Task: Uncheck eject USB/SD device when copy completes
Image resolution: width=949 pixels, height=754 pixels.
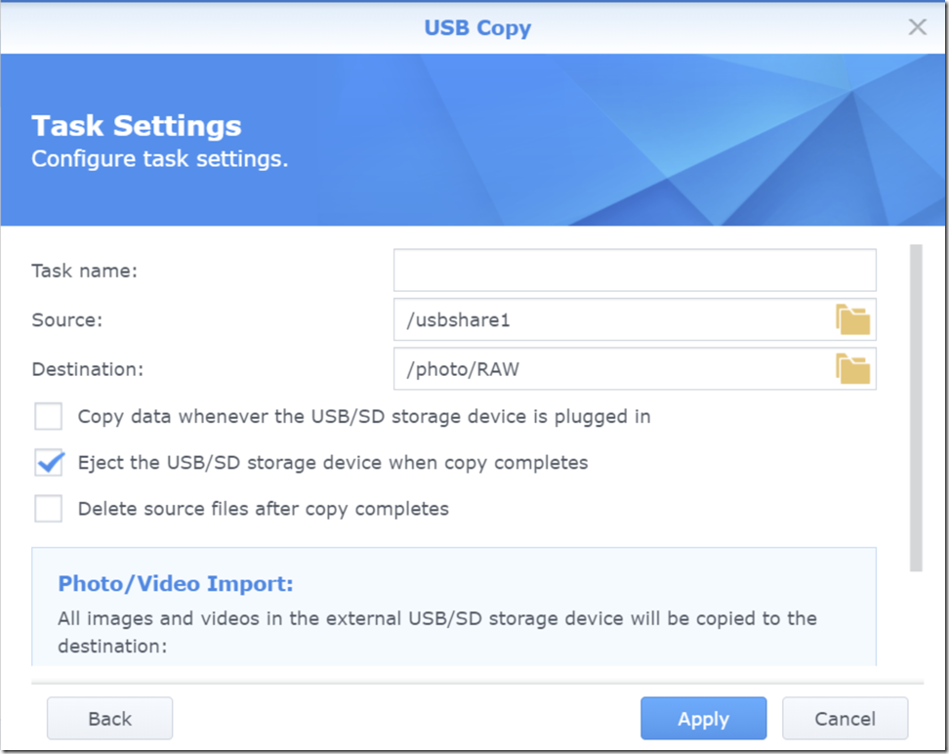Action: (x=49, y=463)
